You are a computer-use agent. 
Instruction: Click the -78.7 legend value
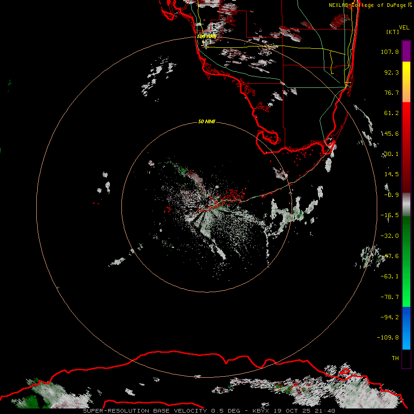tap(390, 297)
